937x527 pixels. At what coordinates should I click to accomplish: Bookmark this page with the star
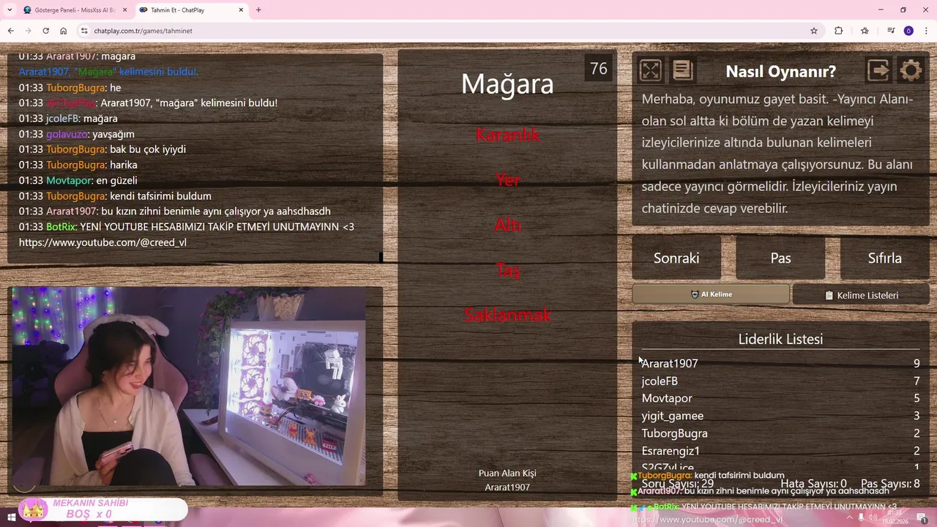pos(813,31)
